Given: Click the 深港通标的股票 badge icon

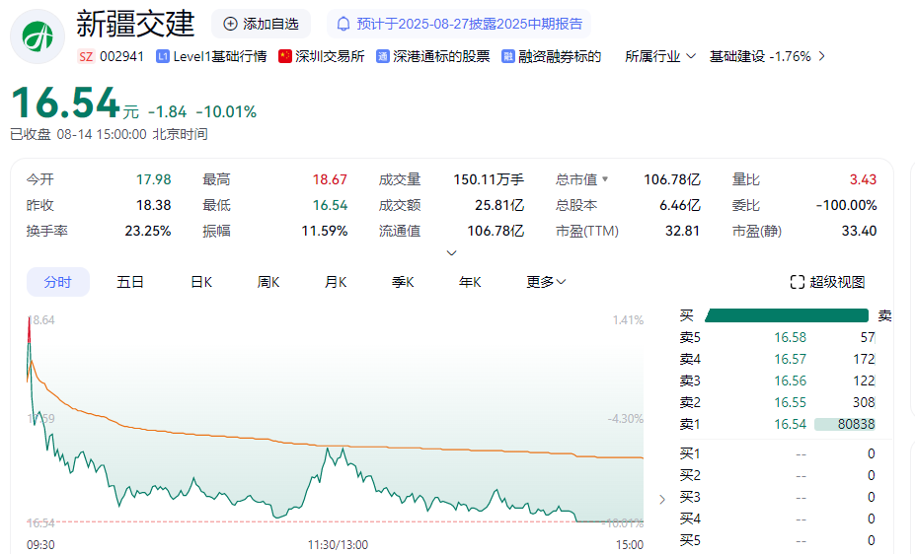Looking at the screenshot, I should [x=382, y=56].
